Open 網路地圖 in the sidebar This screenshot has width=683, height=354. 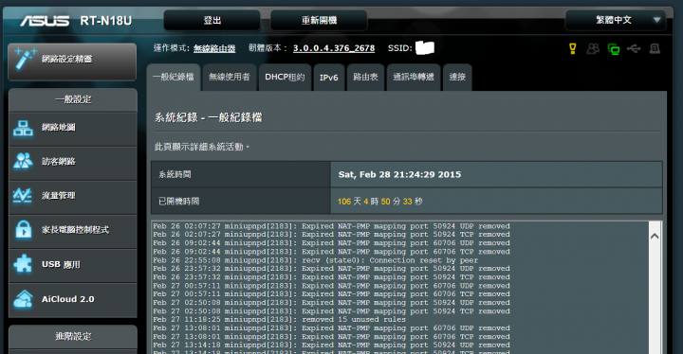73,128
